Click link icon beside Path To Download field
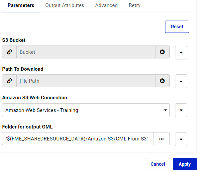Image resolution: width=197 pixels, height=172 pixels. pyautogui.click(x=9, y=81)
